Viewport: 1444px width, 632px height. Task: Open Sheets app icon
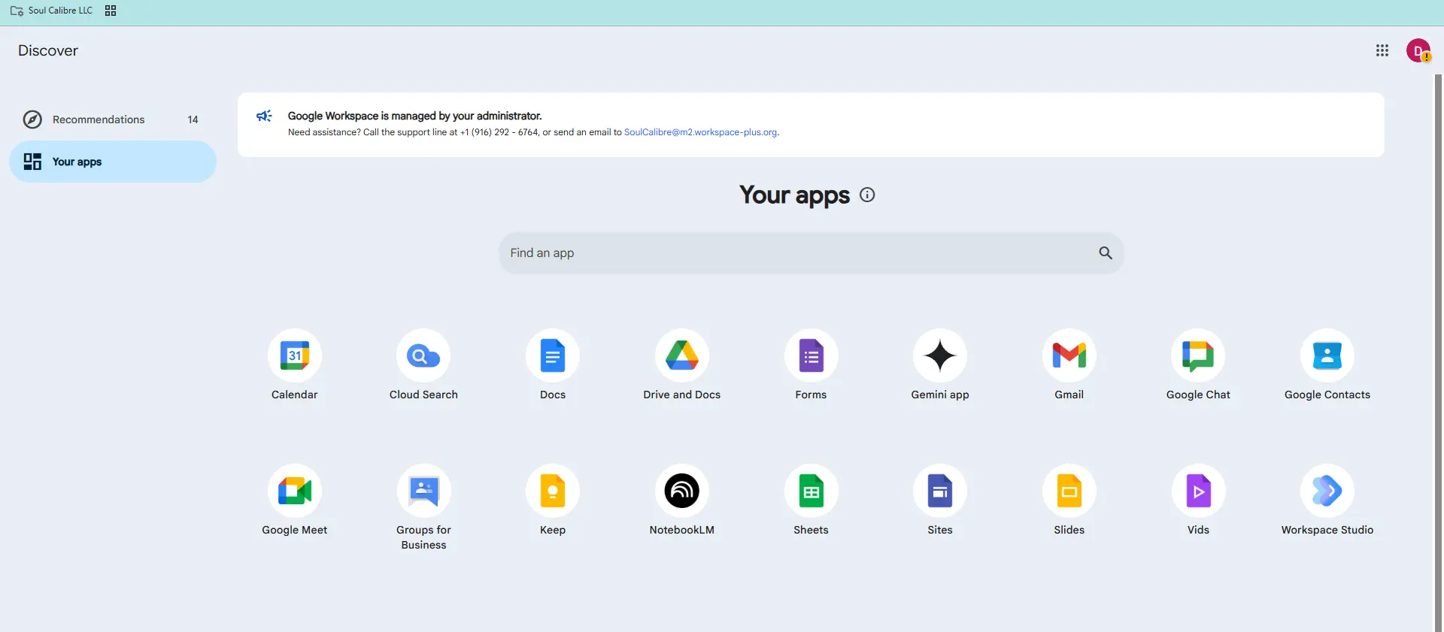point(811,491)
